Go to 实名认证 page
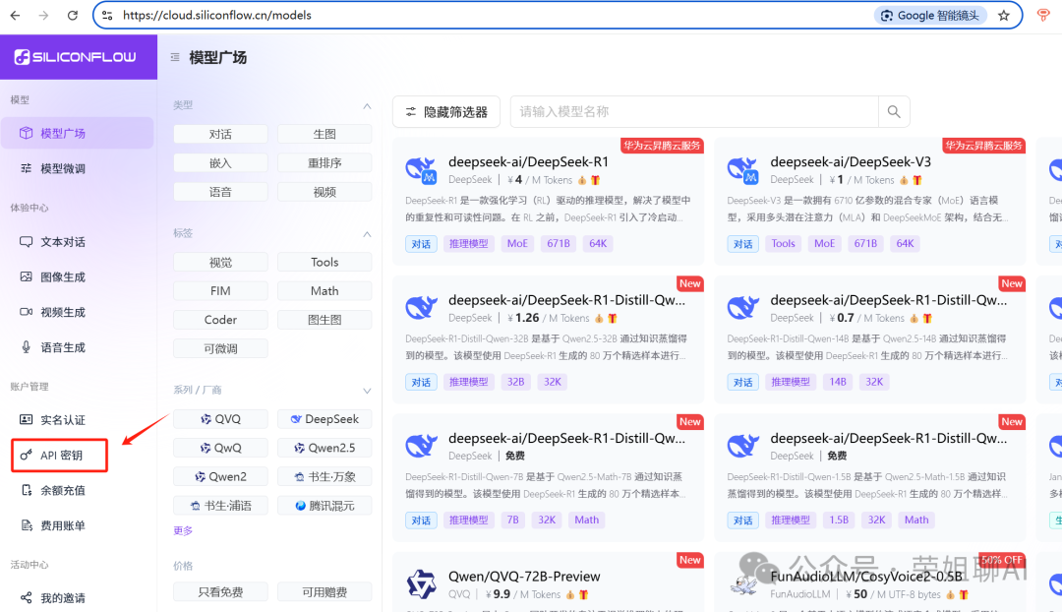1062x612 pixels. tap(78, 420)
